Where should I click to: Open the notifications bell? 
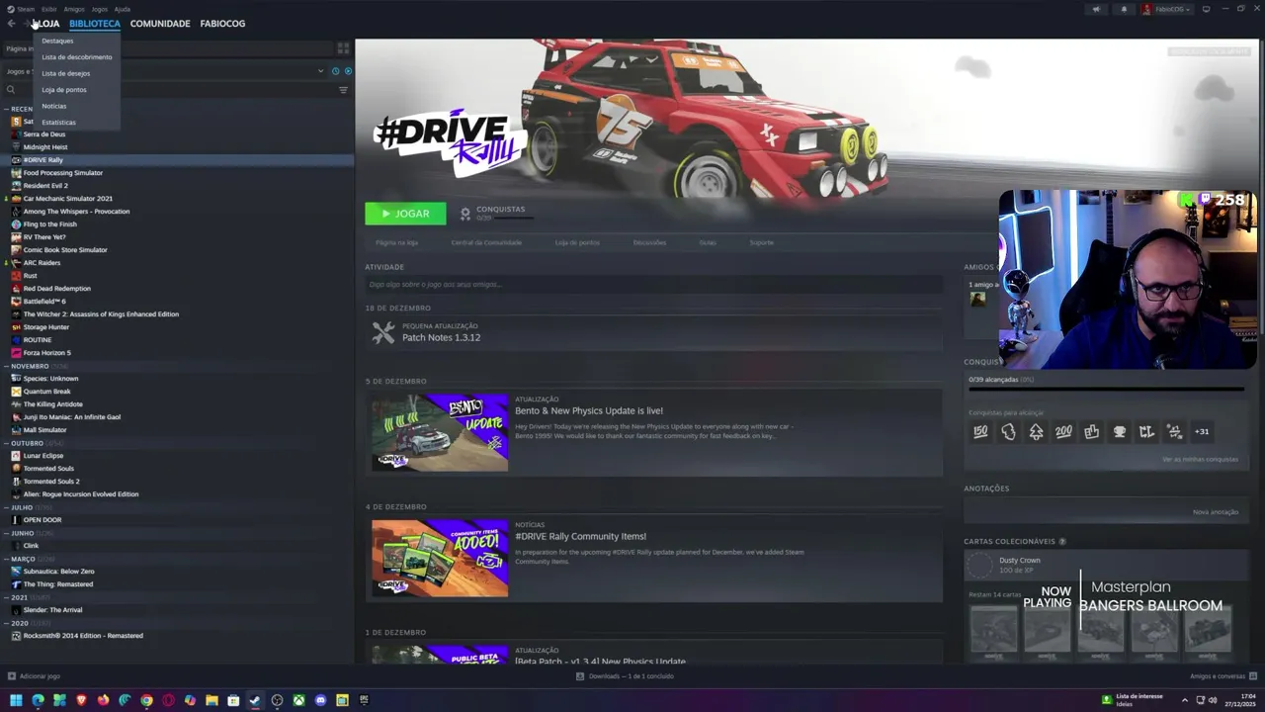pos(1124,9)
